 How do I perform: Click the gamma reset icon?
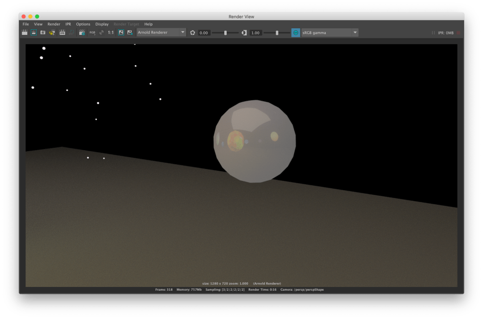[244, 33]
